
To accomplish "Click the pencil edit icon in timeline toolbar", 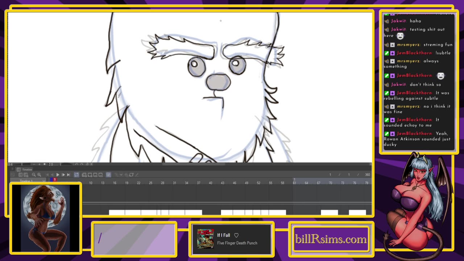I will [x=137, y=175].
